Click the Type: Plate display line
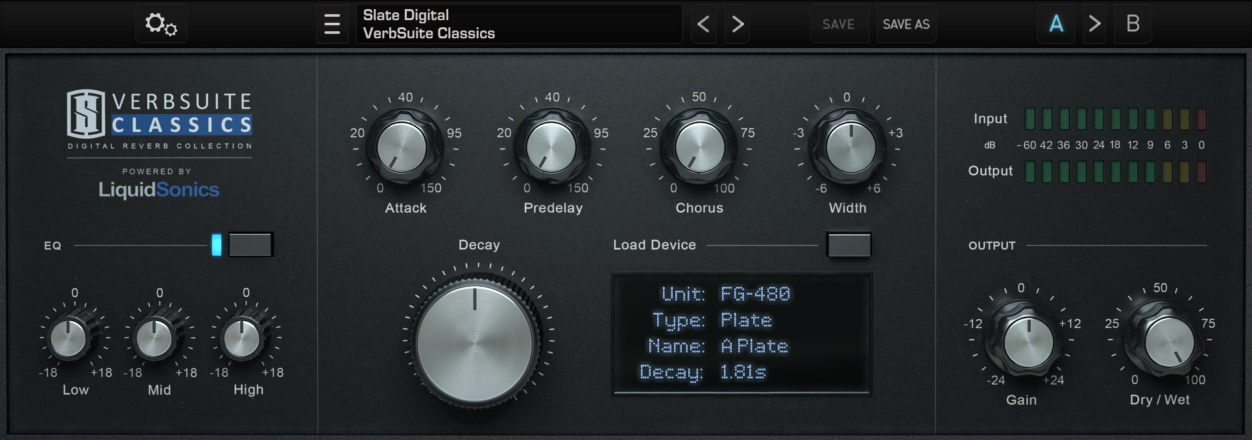Image resolution: width=1252 pixels, height=440 pixels. tap(712, 320)
